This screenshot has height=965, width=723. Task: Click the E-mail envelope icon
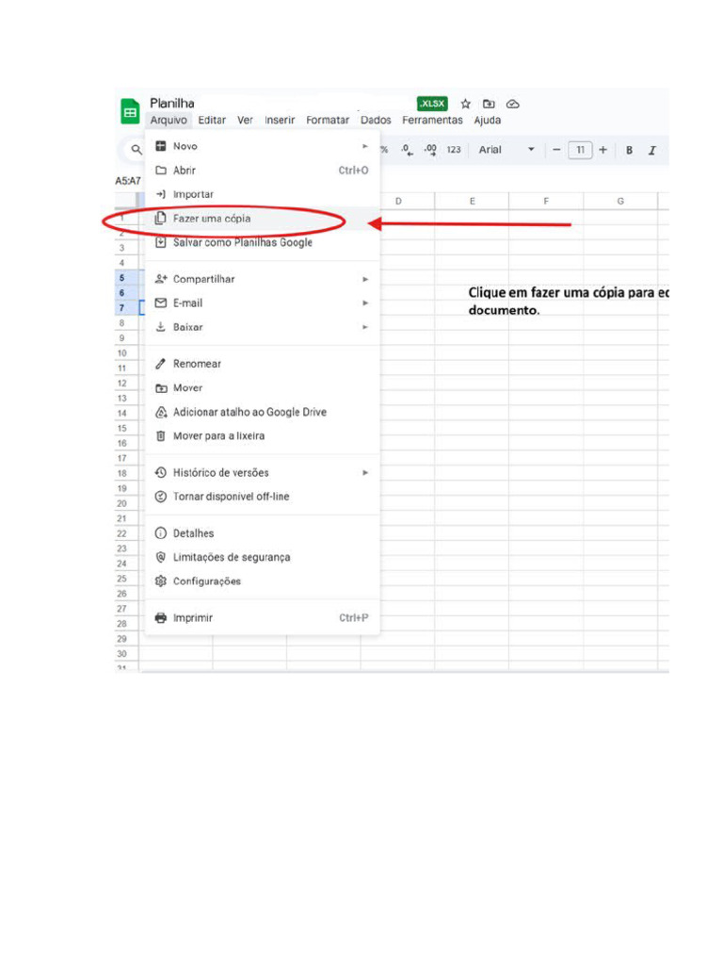(x=160, y=303)
